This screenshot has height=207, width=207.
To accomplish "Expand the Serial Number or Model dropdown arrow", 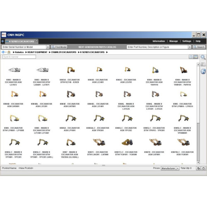I will point(48,47).
